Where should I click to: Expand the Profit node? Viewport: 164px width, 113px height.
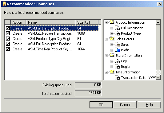coord(112,50)
